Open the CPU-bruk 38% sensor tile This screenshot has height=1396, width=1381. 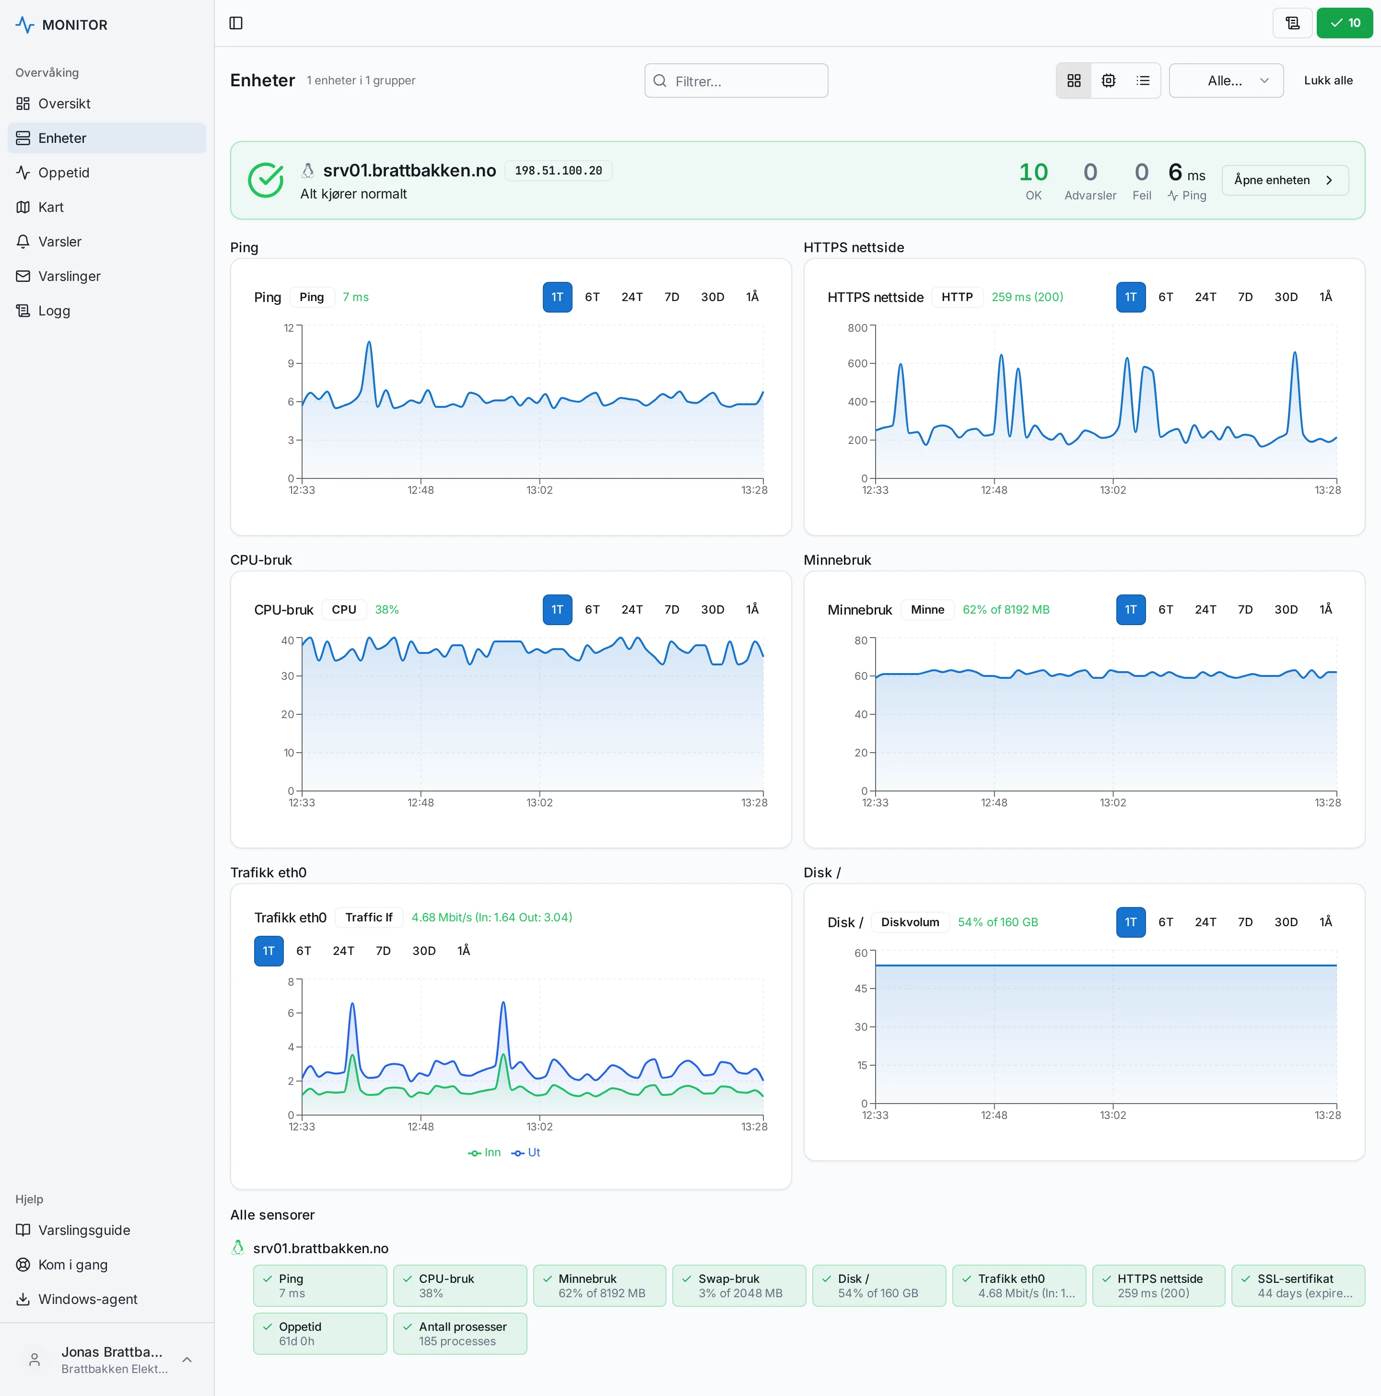click(x=459, y=1285)
